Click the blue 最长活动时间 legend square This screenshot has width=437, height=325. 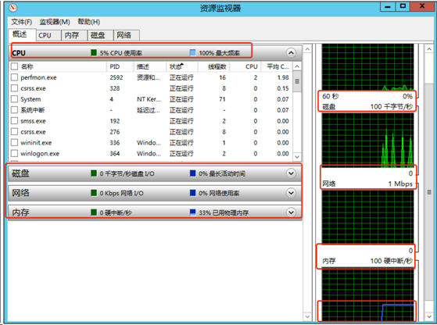192,173
